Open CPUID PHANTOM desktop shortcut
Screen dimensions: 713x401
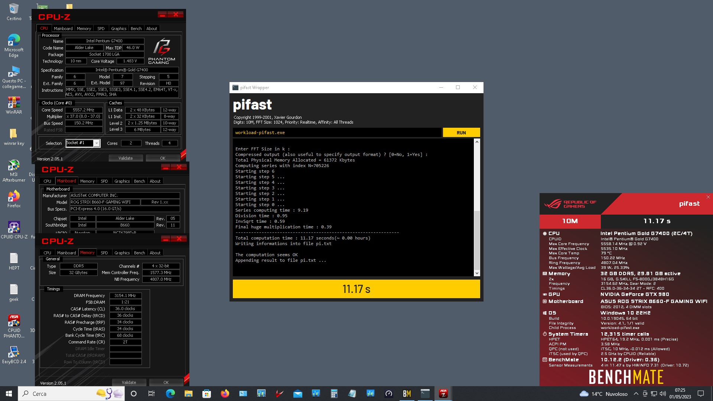tap(14, 326)
